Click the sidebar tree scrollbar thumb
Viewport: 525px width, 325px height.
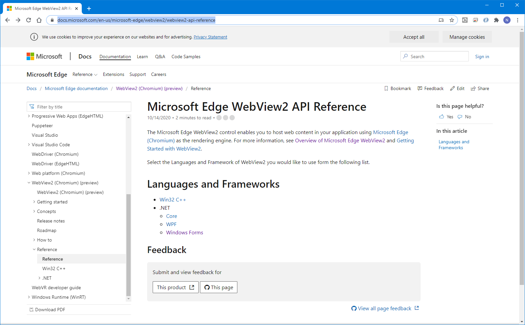point(128,245)
